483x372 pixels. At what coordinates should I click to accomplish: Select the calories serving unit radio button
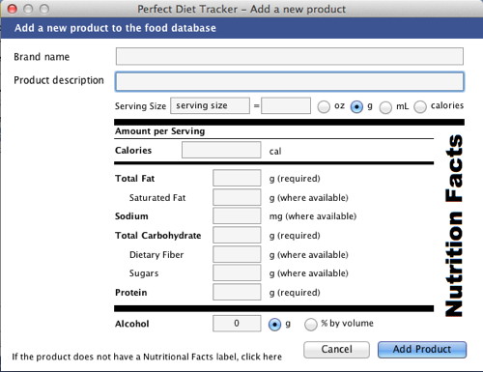pyautogui.click(x=420, y=107)
